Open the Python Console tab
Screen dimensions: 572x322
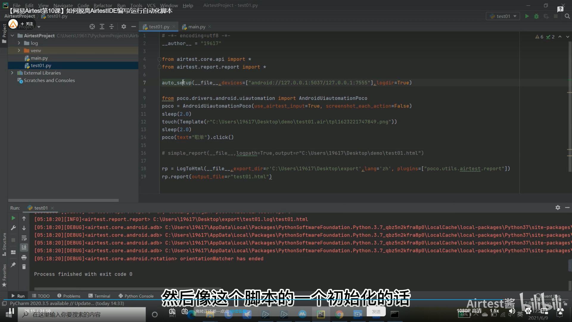tap(136, 296)
